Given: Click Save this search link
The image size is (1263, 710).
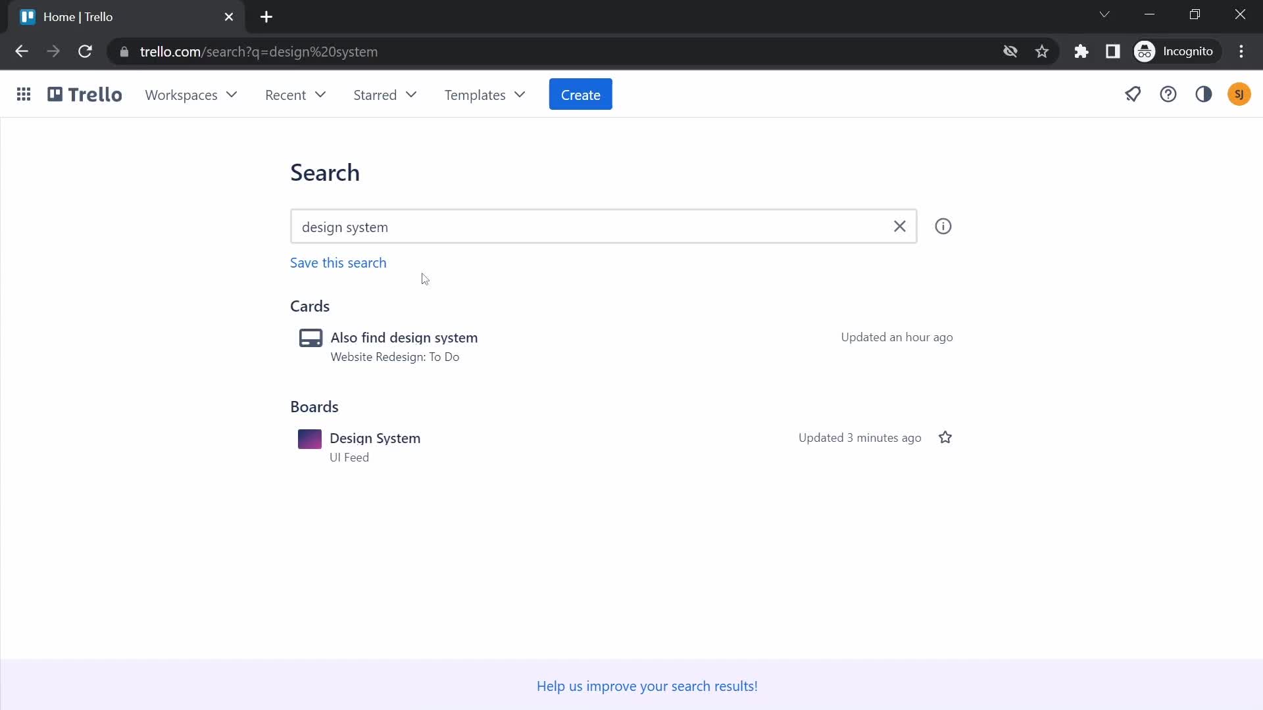Looking at the screenshot, I should click(x=338, y=263).
